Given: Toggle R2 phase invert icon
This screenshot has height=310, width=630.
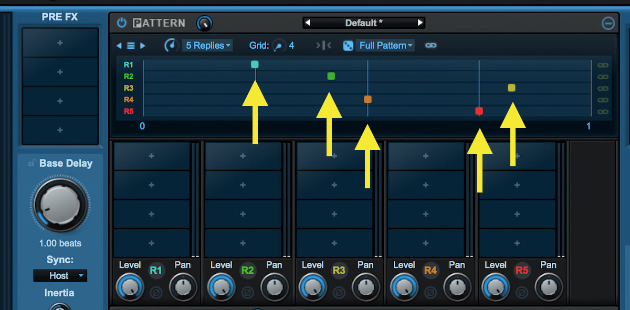Looking at the screenshot, I should (247, 293).
